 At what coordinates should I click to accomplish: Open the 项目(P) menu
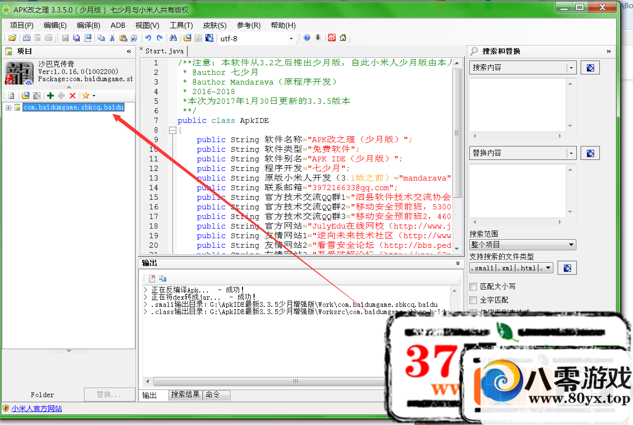(22, 25)
